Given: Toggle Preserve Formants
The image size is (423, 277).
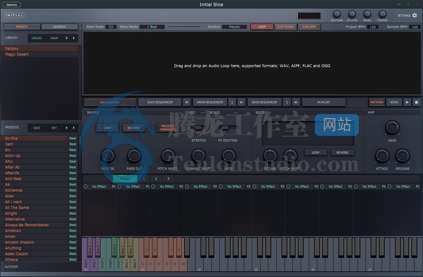Looking at the screenshot, I should pyautogui.click(x=168, y=128).
